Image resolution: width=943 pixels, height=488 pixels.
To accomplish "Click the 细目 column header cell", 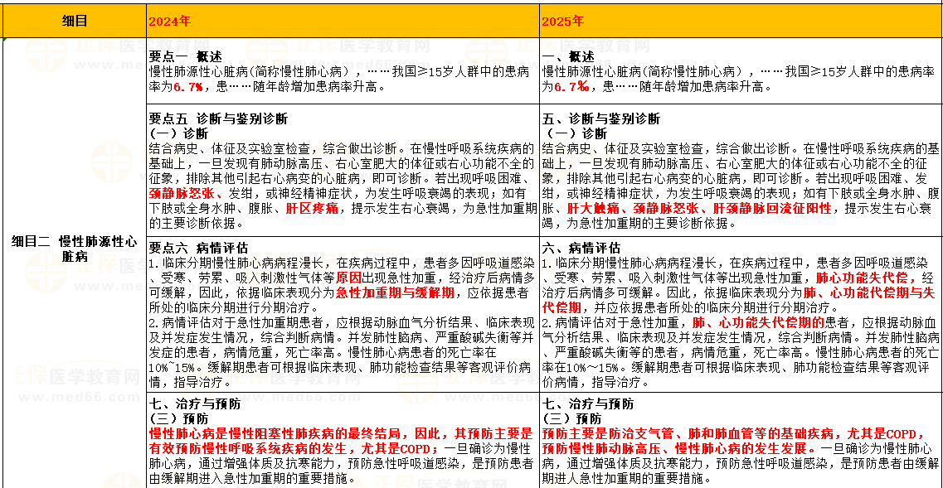I will [x=74, y=21].
